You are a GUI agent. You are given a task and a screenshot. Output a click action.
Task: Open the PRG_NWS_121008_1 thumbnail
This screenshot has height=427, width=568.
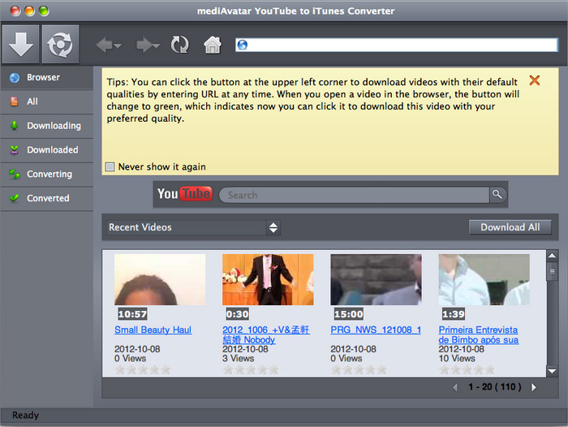point(376,279)
